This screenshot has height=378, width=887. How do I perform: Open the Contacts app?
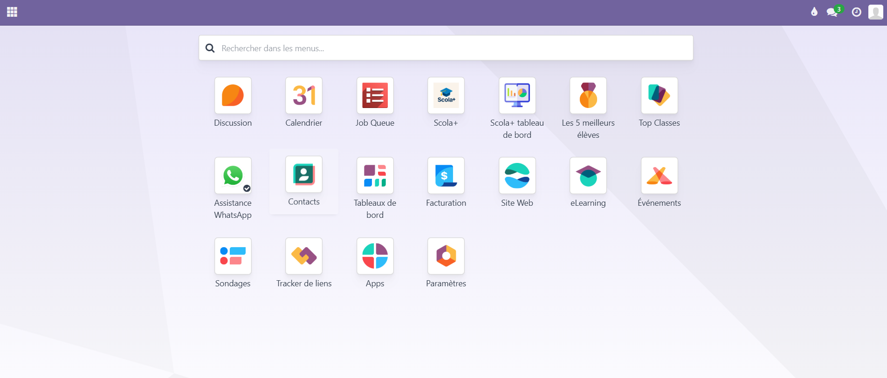304,175
